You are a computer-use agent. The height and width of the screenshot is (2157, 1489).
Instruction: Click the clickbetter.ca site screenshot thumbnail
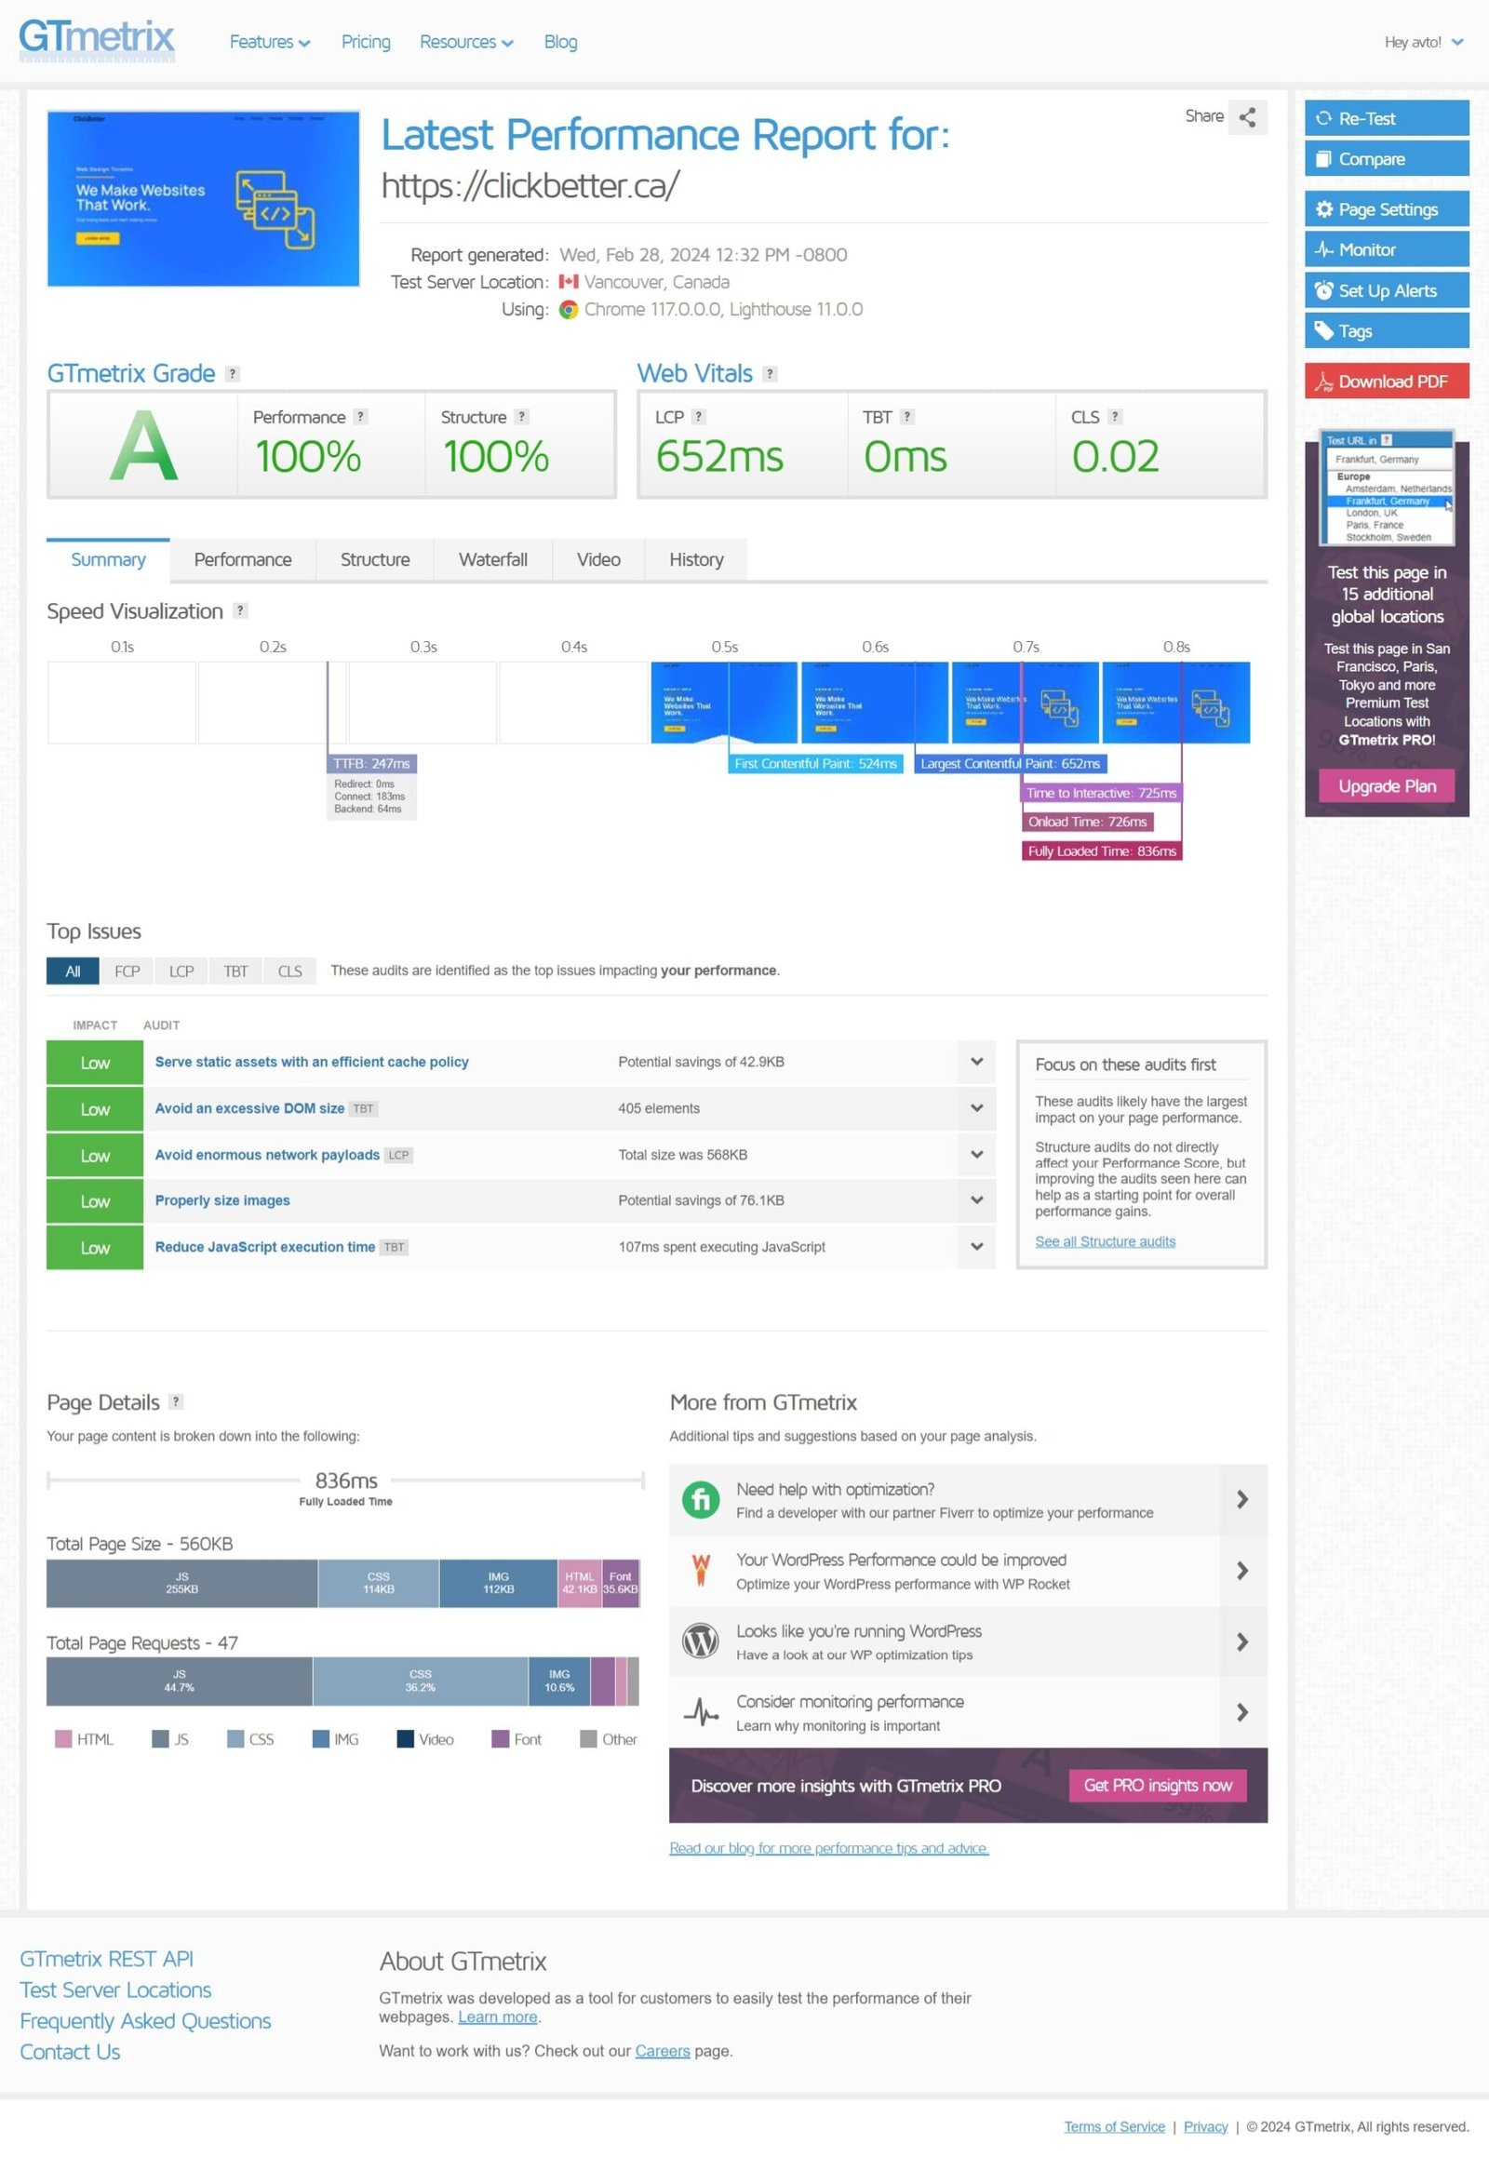[204, 199]
